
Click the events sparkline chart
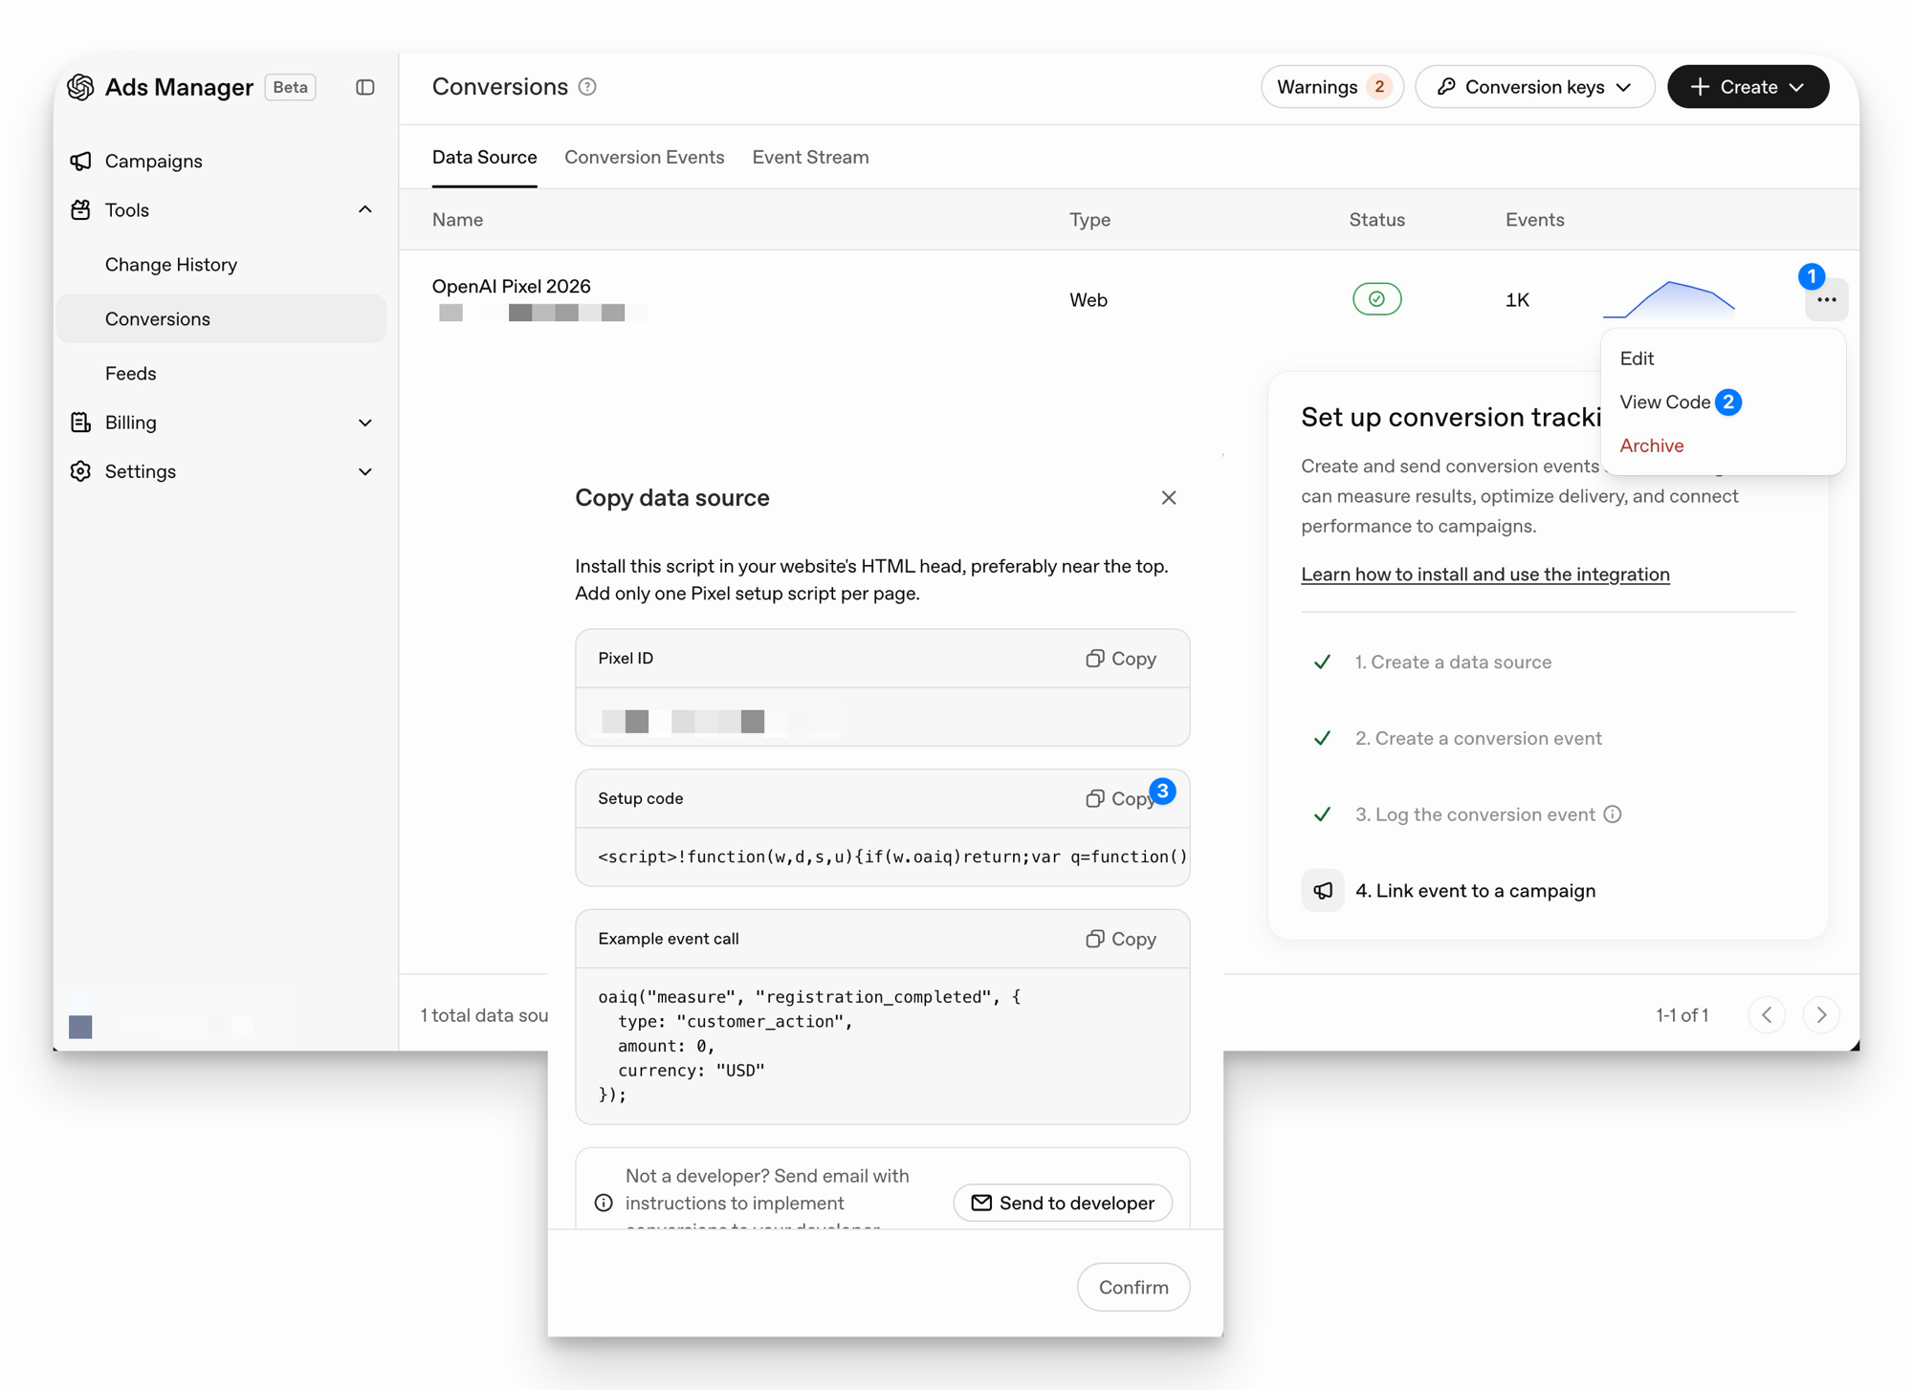(x=1668, y=299)
